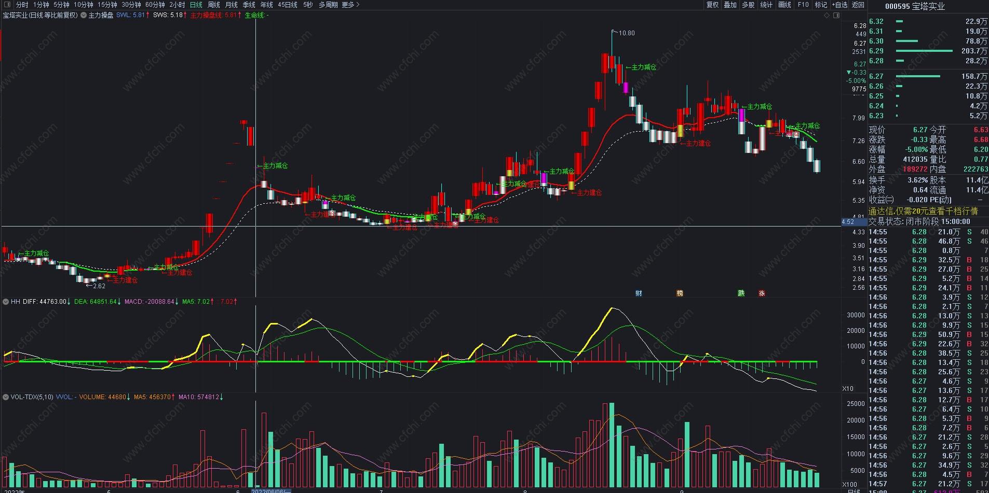989x493 pixels.
Task: Switch to 季线 period
Action: click(x=249, y=5)
